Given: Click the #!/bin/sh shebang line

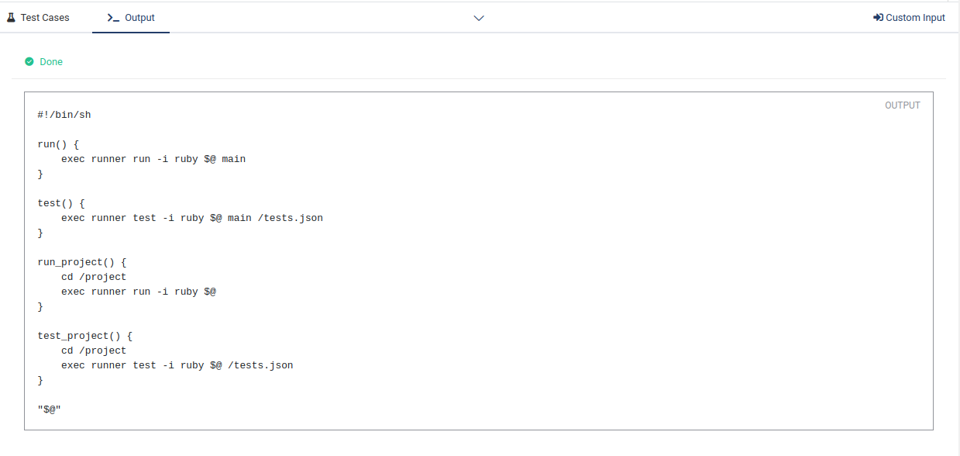Looking at the screenshot, I should [64, 115].
